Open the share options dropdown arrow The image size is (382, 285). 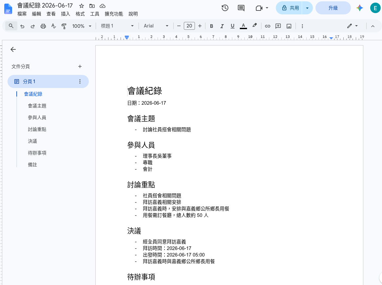[307, 8]
